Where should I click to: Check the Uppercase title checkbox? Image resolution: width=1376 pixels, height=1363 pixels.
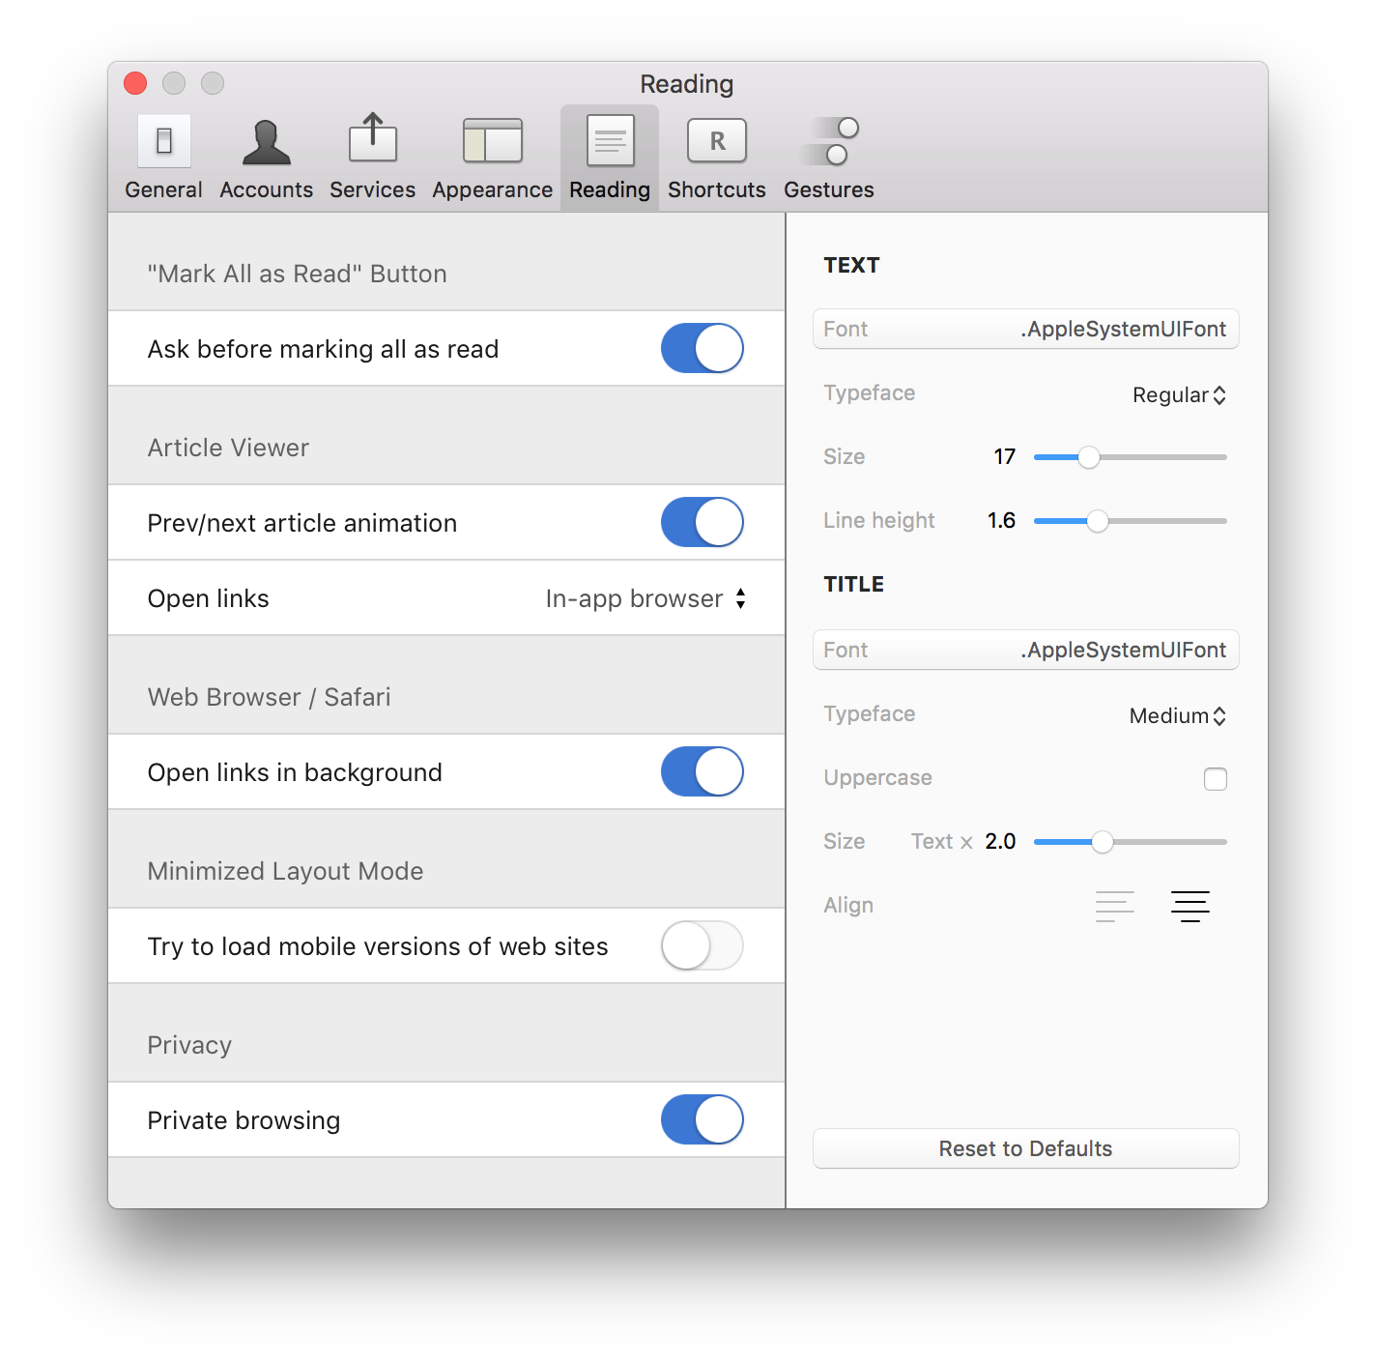[x=1215, y=779]
